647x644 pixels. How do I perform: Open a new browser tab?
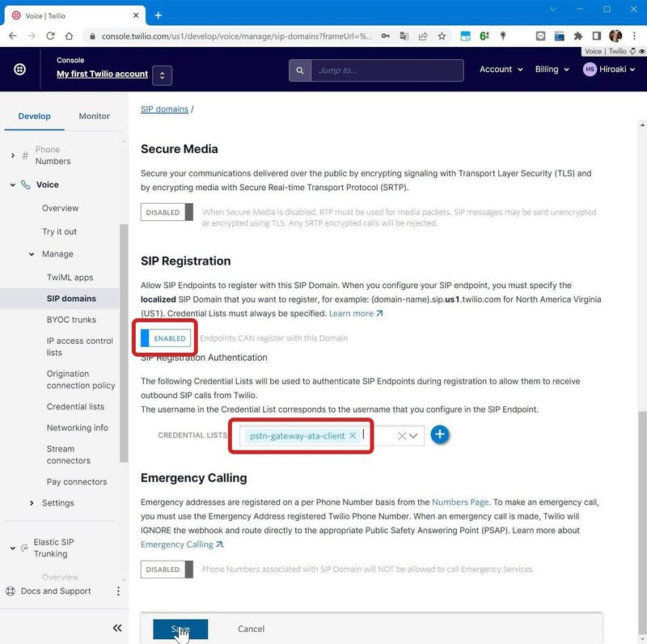(x=158, y=15)
